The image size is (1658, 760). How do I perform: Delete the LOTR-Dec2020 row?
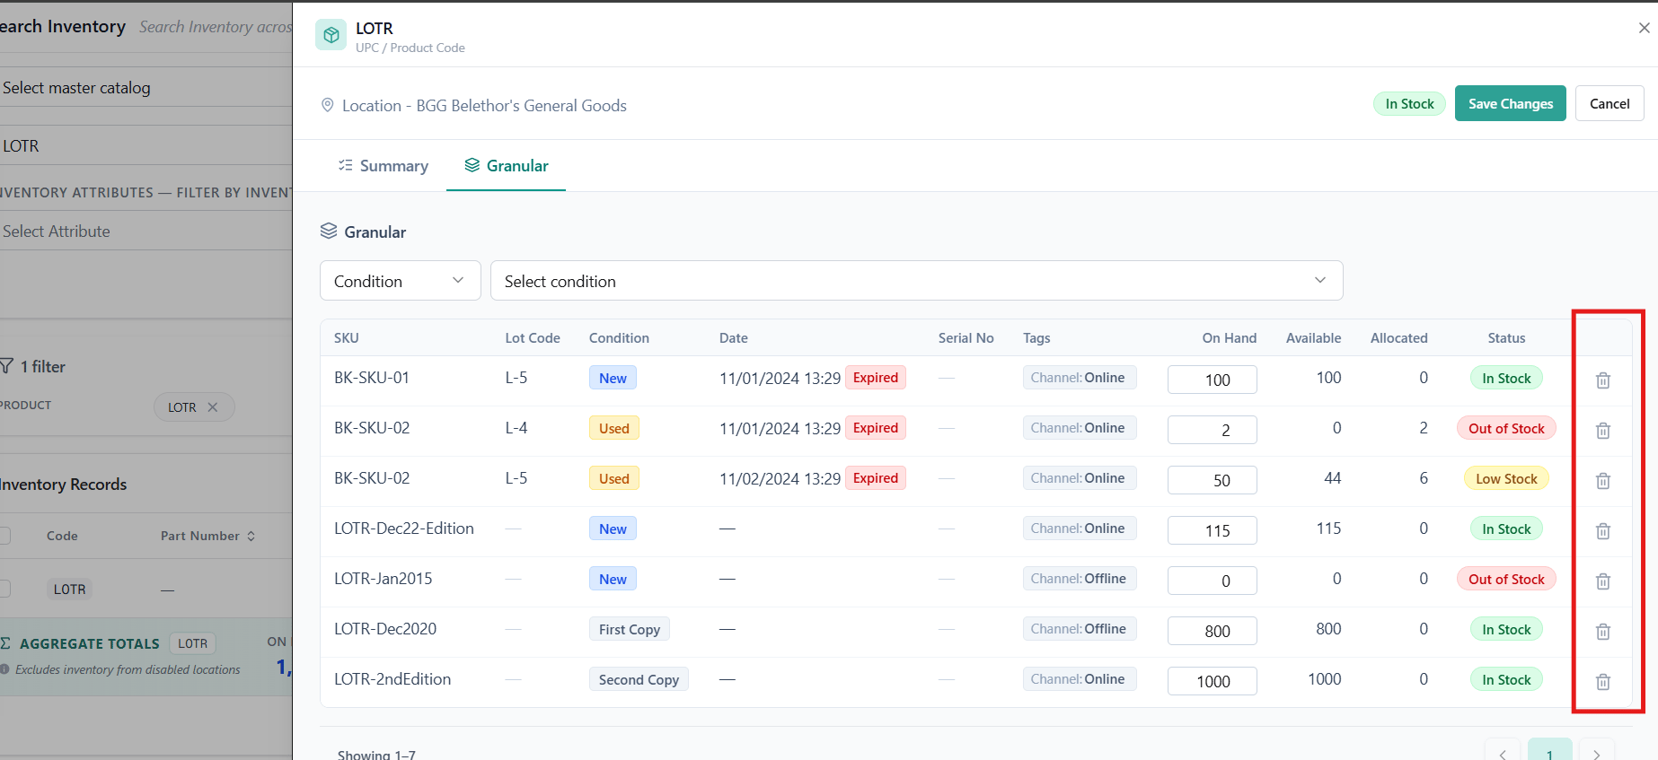pyautogui.click(x=1602, y=631)
